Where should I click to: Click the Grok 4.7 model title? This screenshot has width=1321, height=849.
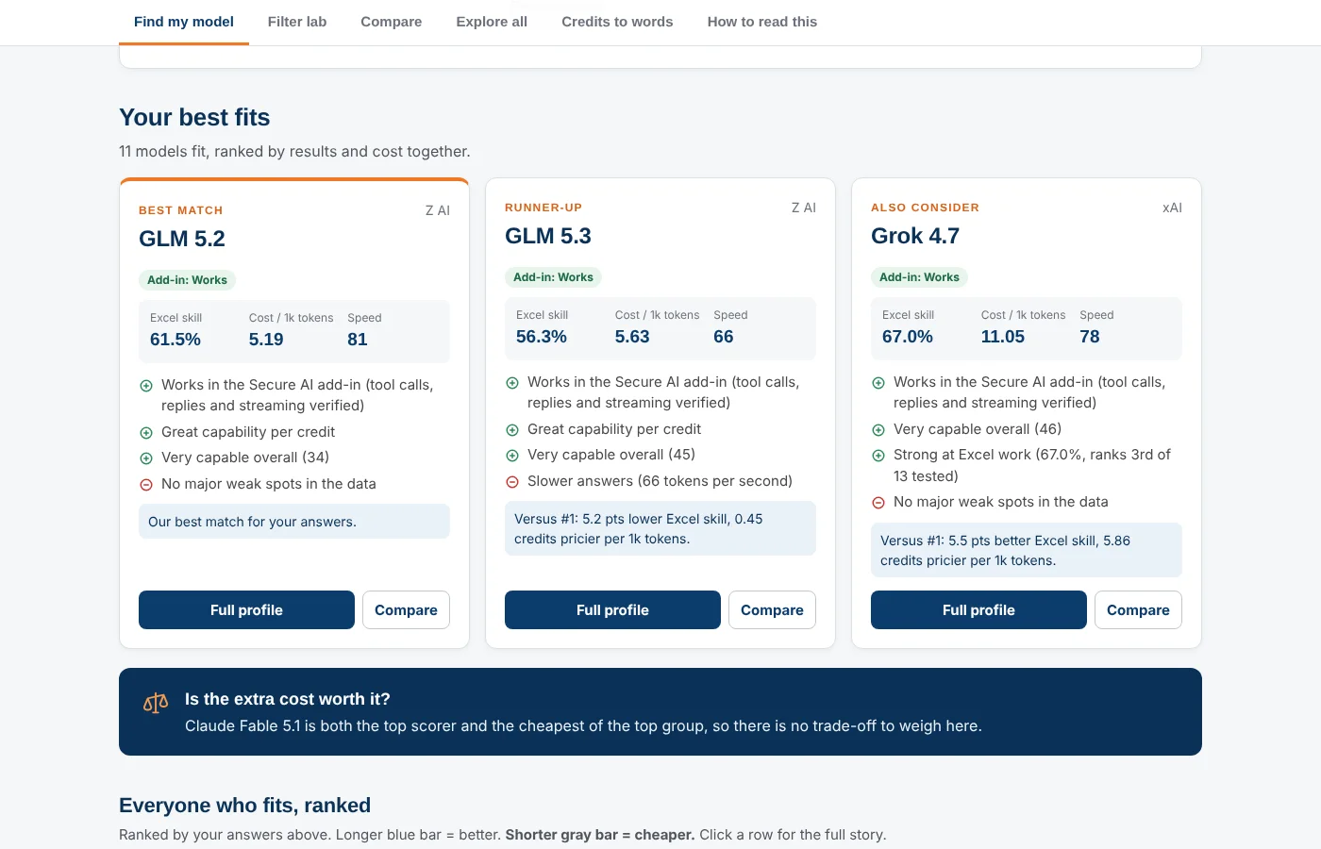915,236
